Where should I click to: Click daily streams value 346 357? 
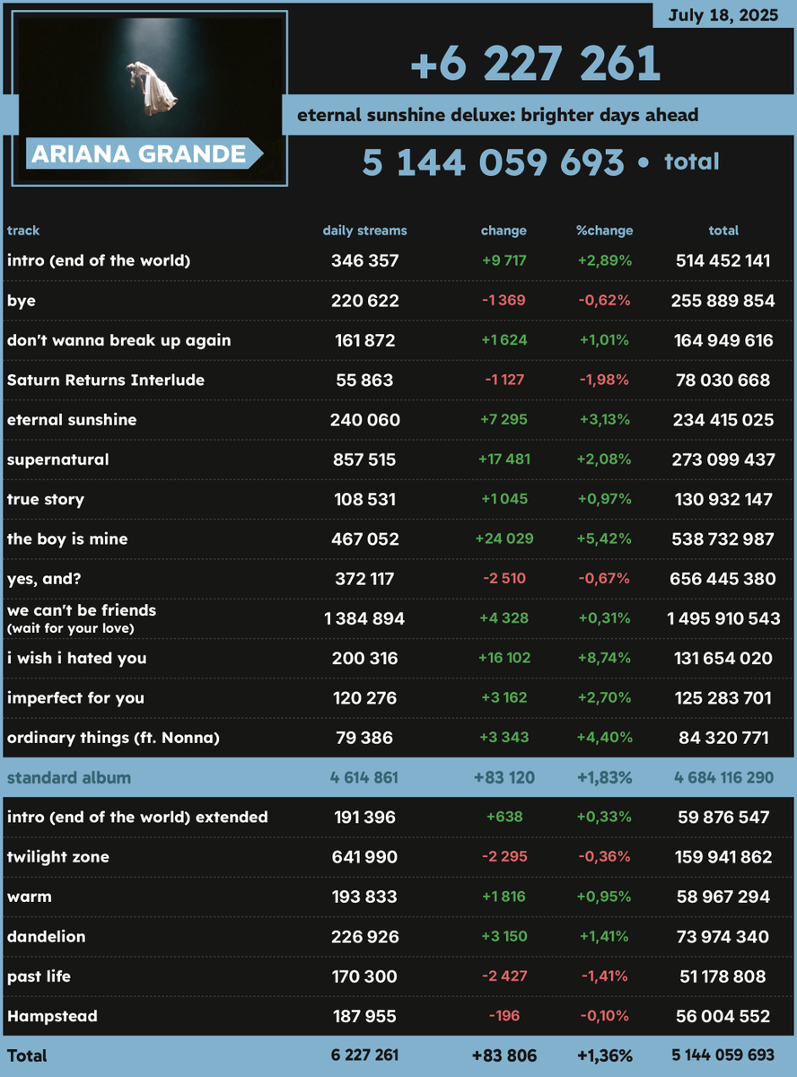pyautogui.click(x=364, y=261)
